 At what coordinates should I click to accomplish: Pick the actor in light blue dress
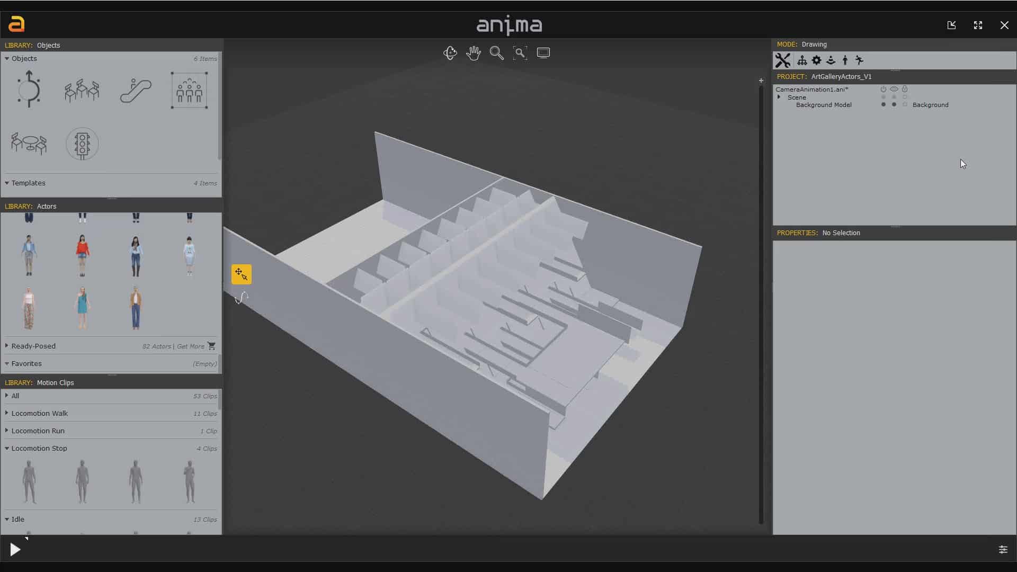(189, 256)
